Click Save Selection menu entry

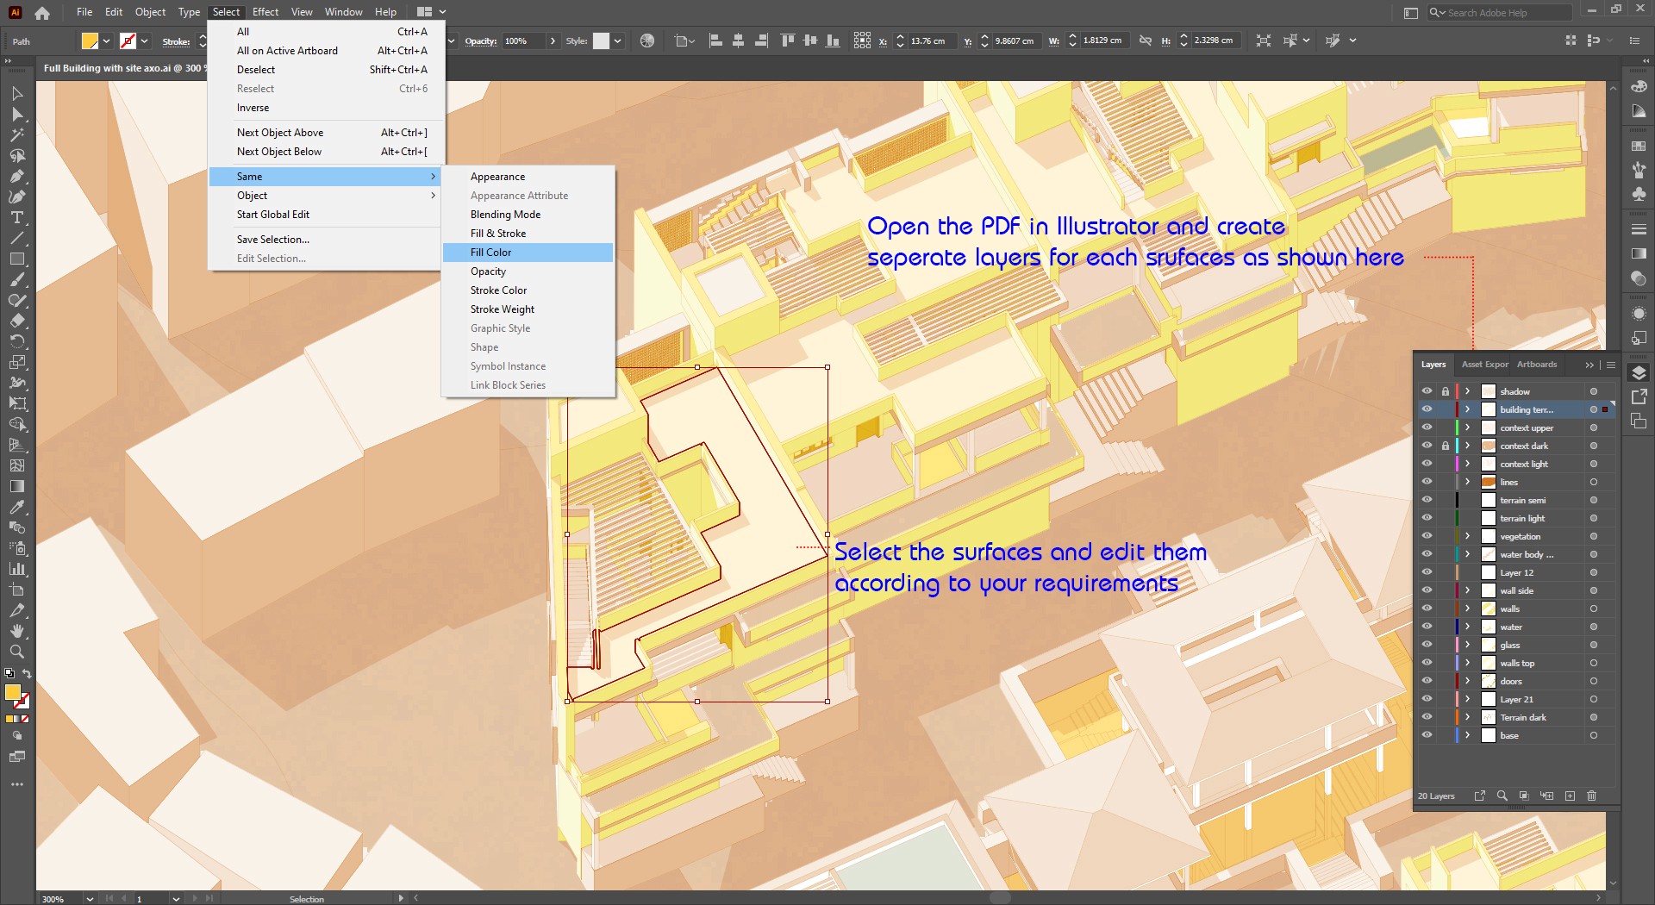tap(272, 240)
